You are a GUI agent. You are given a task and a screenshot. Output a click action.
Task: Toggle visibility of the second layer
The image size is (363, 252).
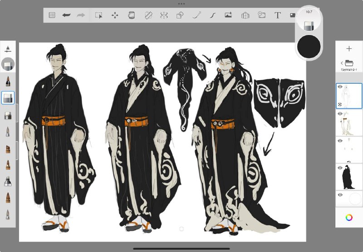pyautogui.click(x=340, y=114)
